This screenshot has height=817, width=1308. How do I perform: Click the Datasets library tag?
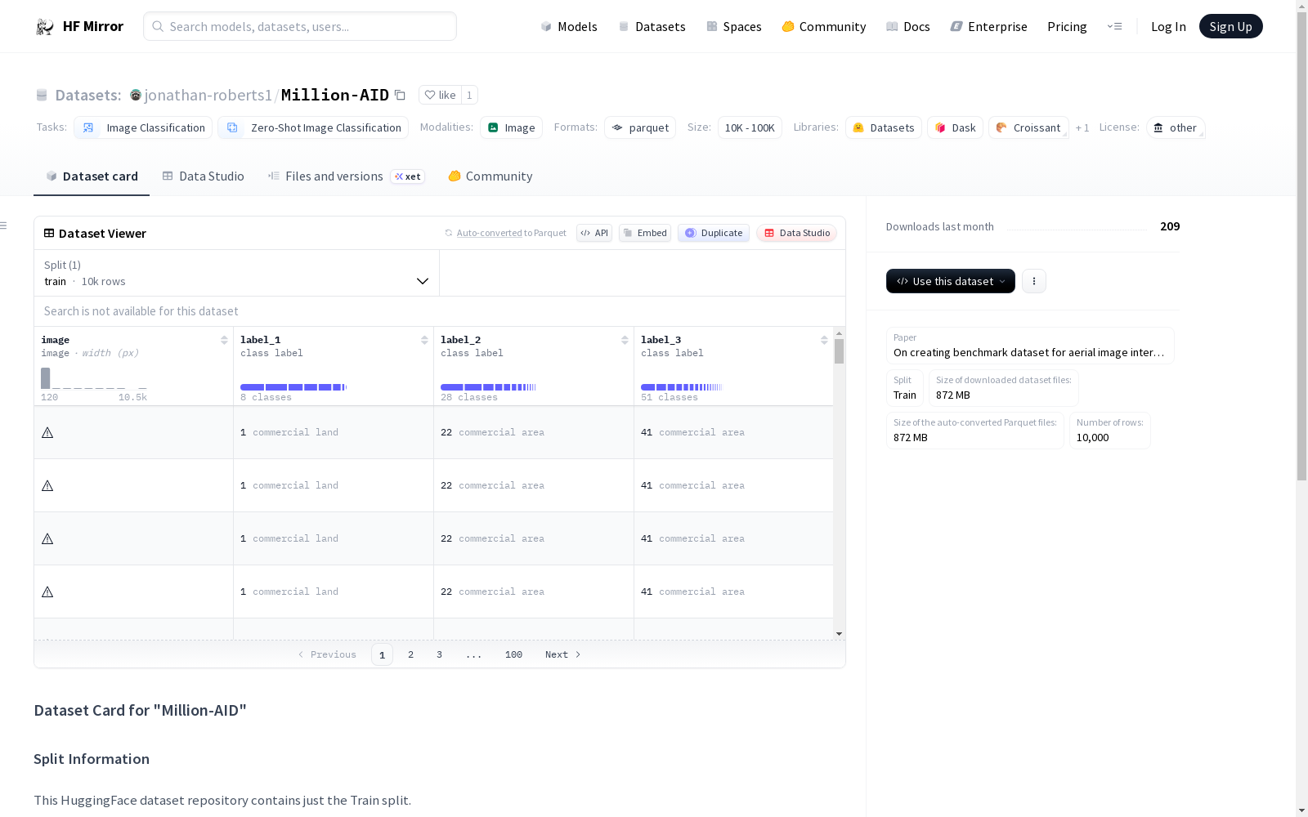coord(884,127)
